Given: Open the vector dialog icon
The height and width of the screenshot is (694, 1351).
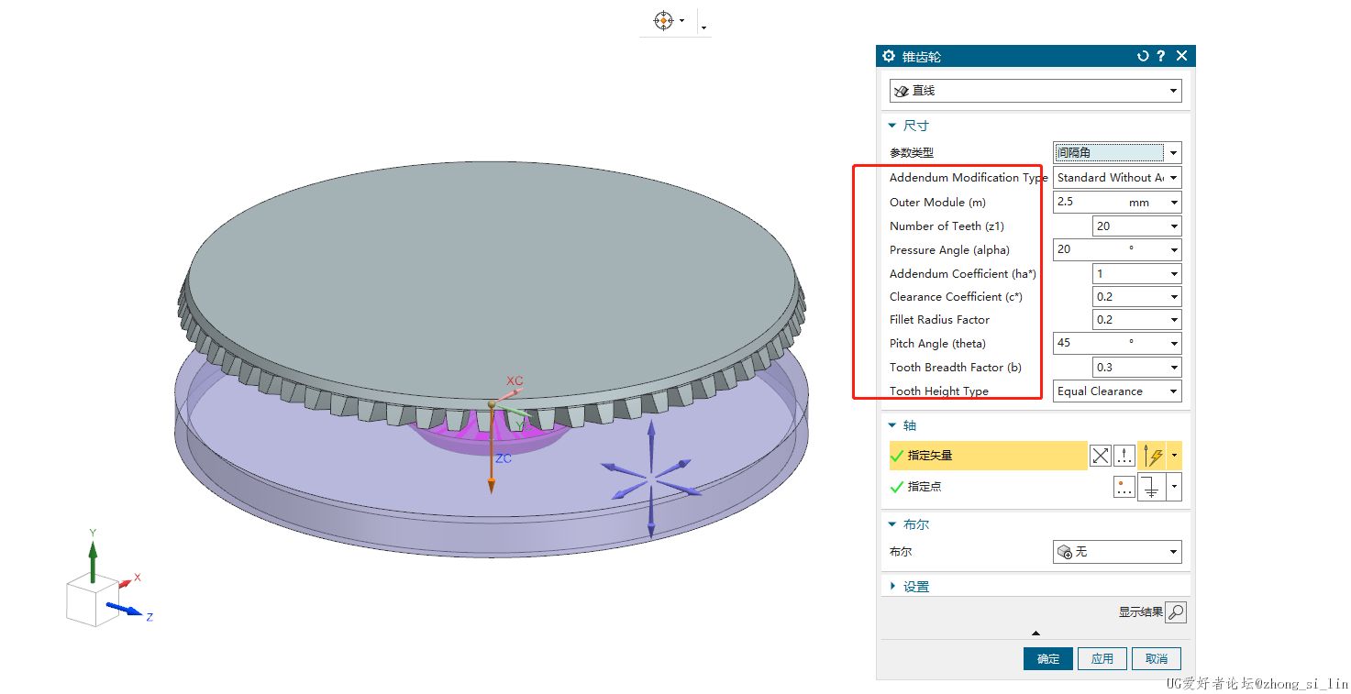Looking at the screenshot, I should click(1124, 456).
